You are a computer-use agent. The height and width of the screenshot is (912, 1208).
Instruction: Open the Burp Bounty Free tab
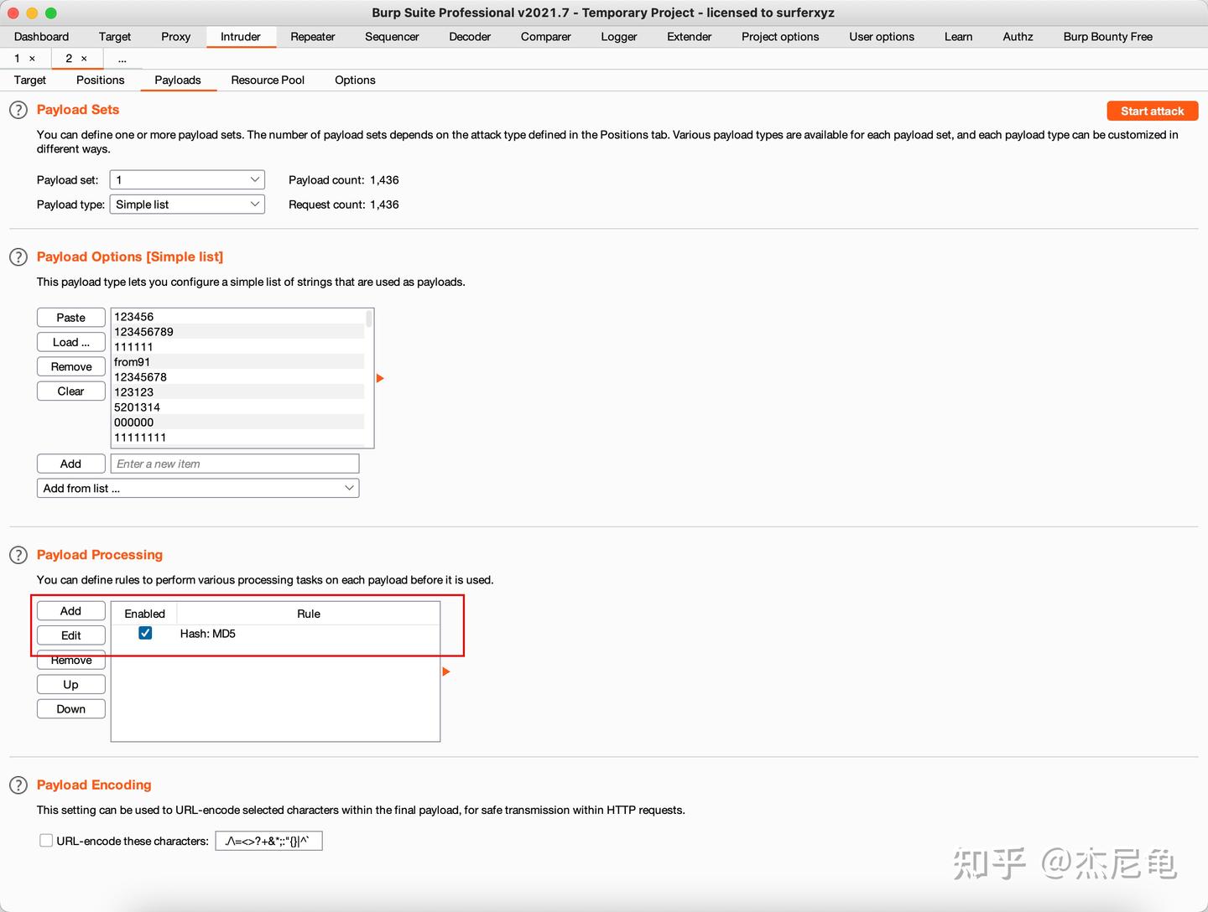point(1108,37)
